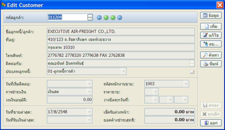Close the Edit Customer window
Viewport: 225px width, 130px height.
(220, 5)
